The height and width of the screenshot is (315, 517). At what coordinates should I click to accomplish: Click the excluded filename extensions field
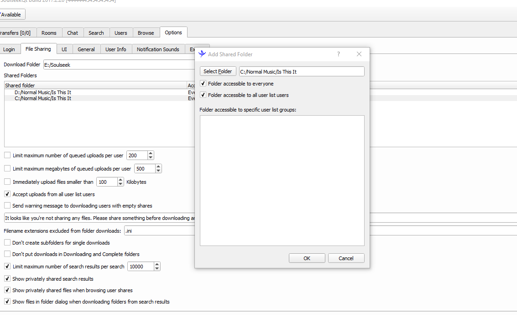(x=160, y=231)
